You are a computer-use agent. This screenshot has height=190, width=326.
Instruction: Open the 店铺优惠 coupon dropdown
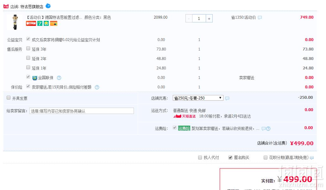(x=198, y=98)
